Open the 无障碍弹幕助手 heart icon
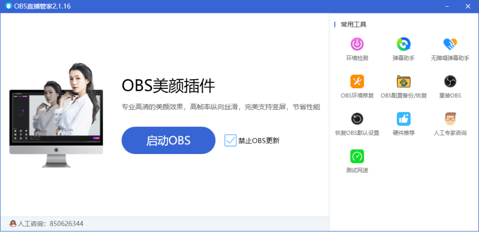Screen dimensions: 479x232 coord(450,44)
